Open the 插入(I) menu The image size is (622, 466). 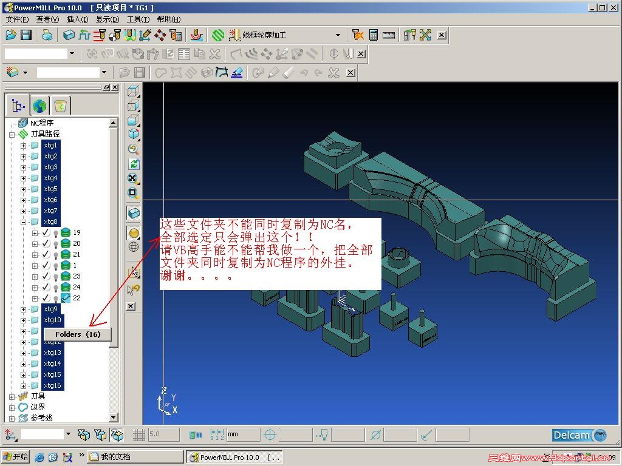click(77, 19)
